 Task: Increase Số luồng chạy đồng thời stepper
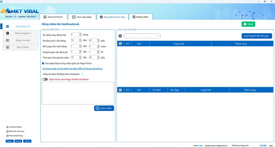pos(80,34)
